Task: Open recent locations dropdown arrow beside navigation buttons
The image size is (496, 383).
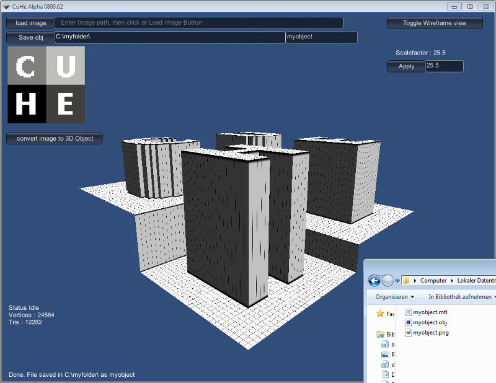Action: [397, 281]
